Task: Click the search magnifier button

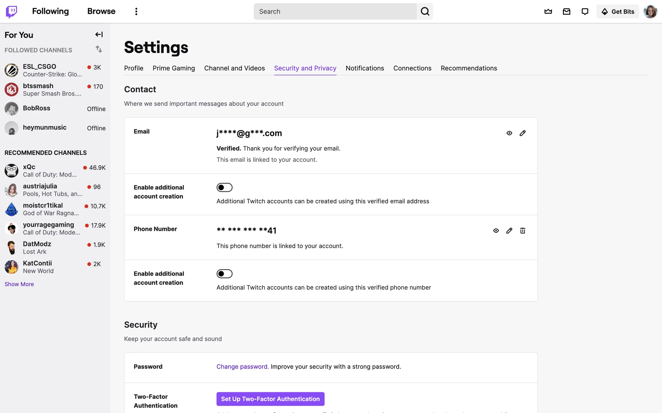Action: click(x=425, y=11)
